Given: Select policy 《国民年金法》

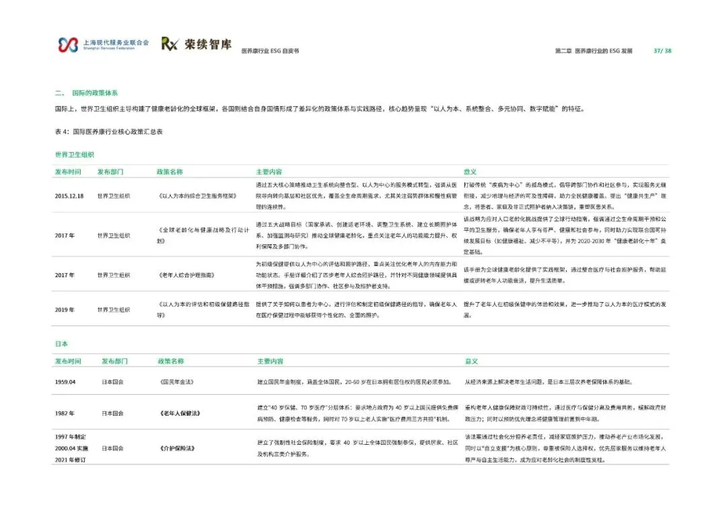Looking at the screenshot, I should [x=176, y=382].
